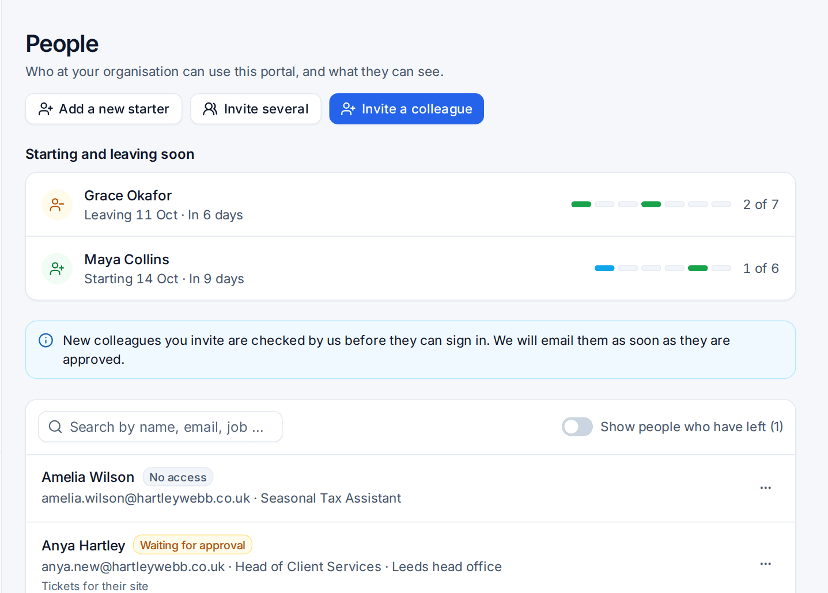Click the Add a new starter button

pos(104,109)
